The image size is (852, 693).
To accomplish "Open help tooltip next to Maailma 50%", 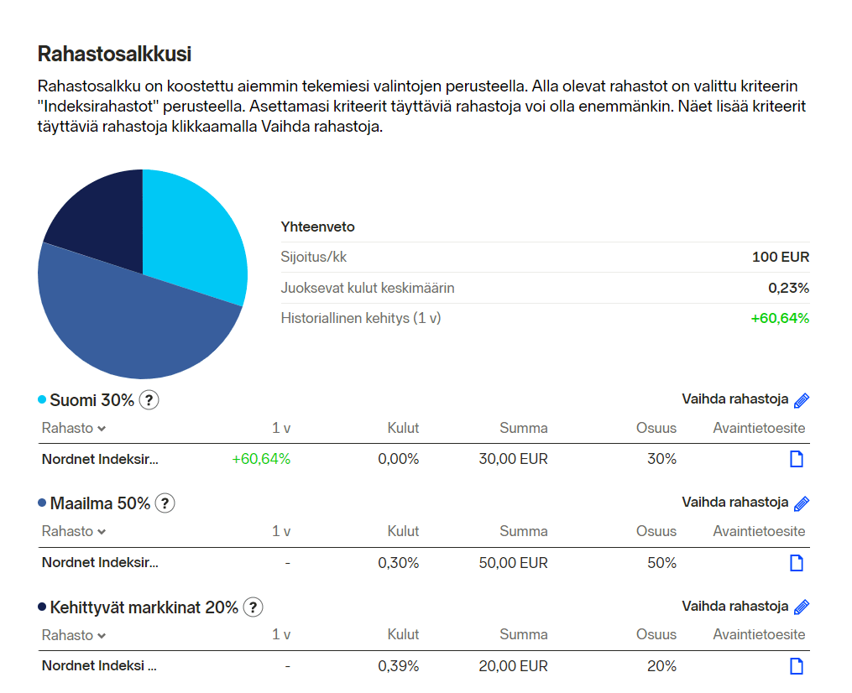I will click(165, 503).
